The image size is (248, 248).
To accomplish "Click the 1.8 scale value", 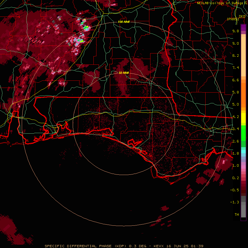I will pyautogui.click(x=236, y=153).
